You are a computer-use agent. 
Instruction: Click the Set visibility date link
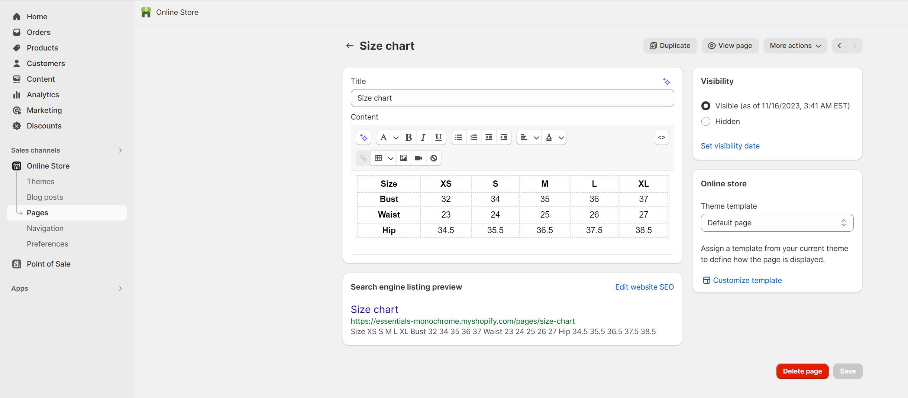pyautogui.click(x=730, y=146)
